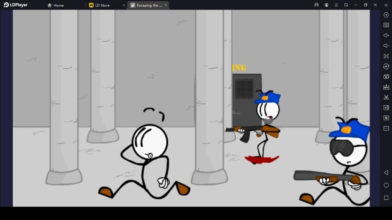This screenshot has height=220, width=392.
Task: Click the Android back triangle button
Action: (x=386, y=173)
